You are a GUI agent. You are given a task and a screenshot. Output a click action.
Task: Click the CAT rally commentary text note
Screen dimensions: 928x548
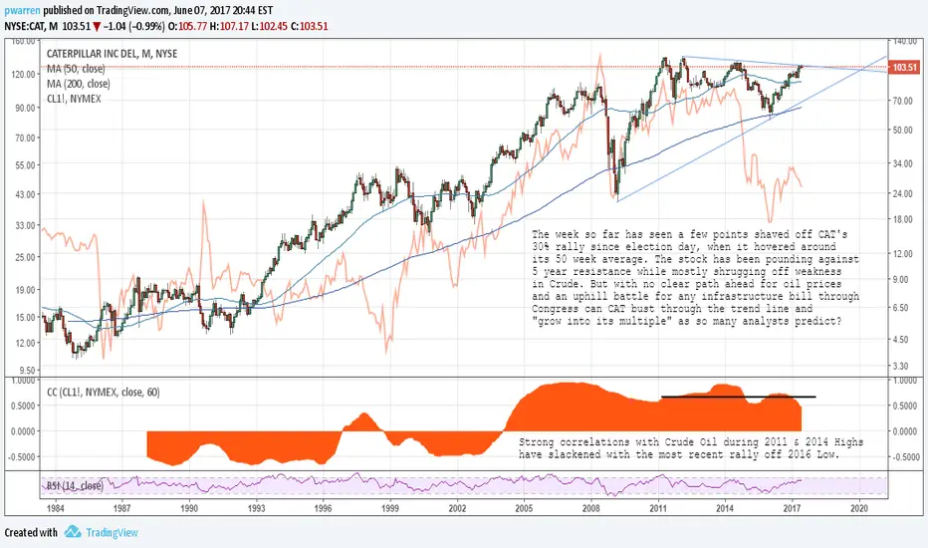(x=695, y=278)
